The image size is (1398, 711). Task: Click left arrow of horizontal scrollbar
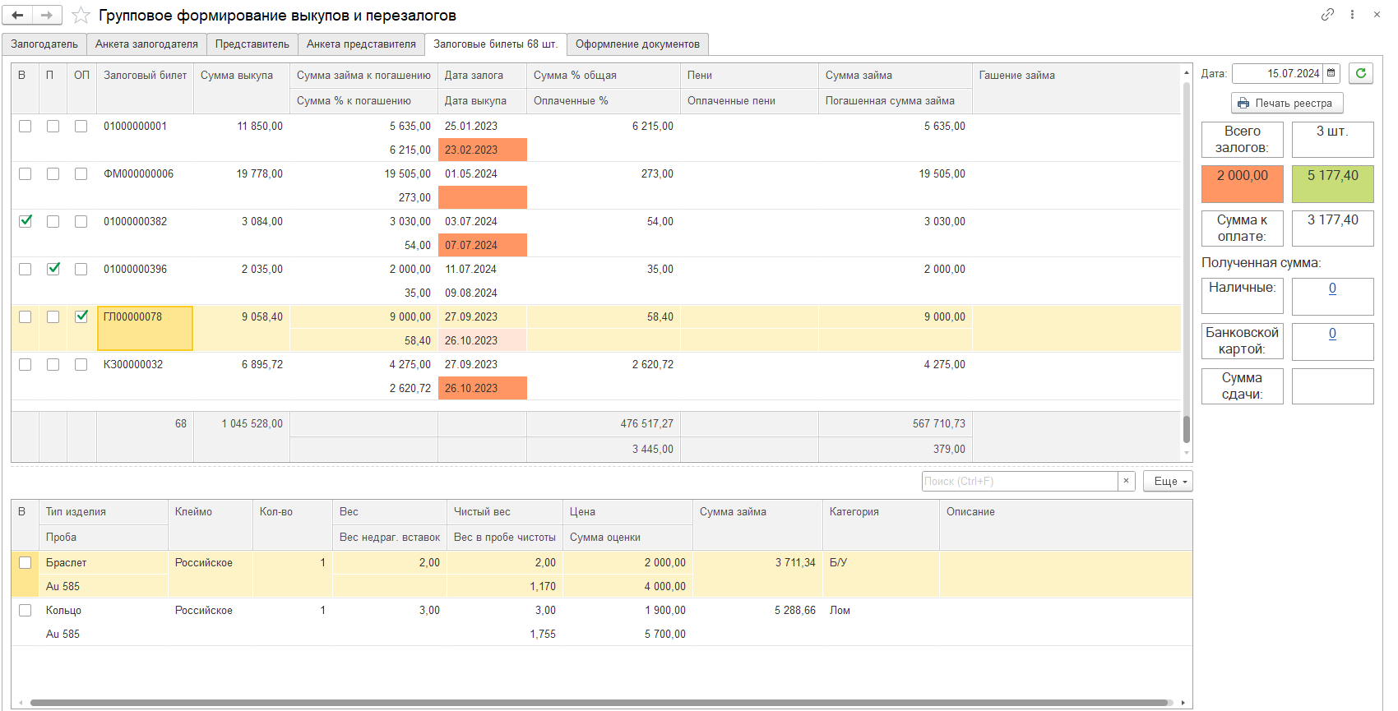pos(20,703)
